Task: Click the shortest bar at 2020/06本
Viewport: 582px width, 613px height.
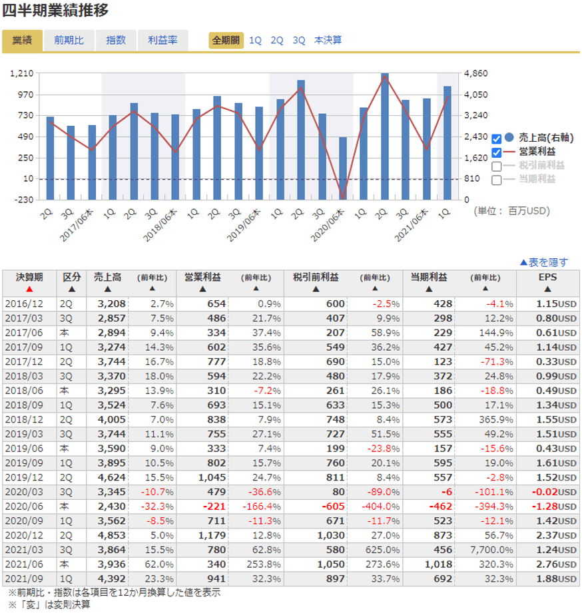Action: [343, 168]
